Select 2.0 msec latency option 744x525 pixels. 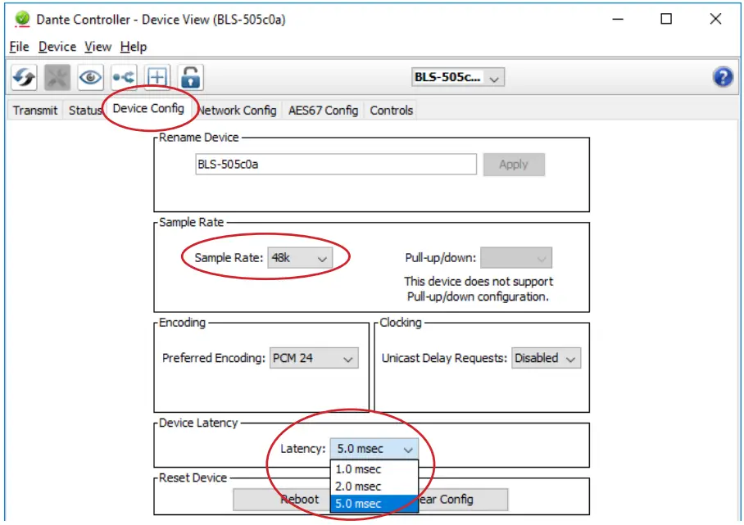pyautogui.click(x=374, y=487)
